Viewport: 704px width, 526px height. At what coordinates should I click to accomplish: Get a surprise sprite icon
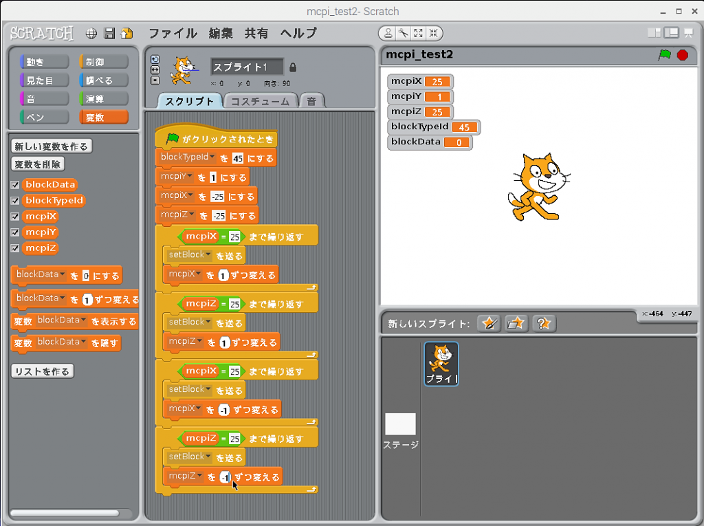coord(543,323)
